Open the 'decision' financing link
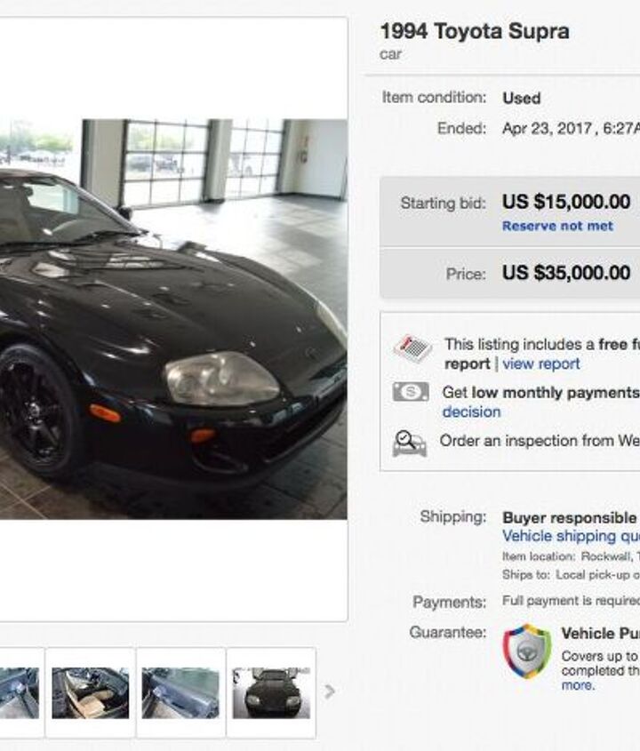Viewport: 640px width, 751px height. coord(471,411)
